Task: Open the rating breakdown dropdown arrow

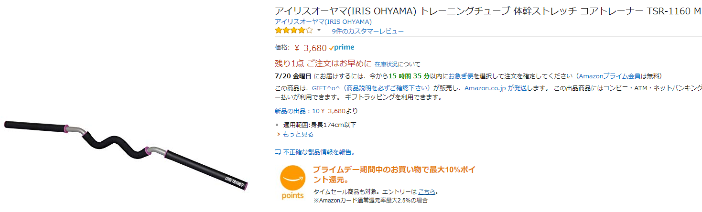Action: pyautogui.click(x=319, y=31)
